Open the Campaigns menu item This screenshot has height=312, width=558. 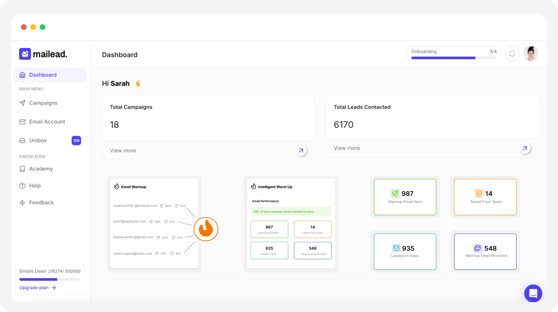click(x=43, y=103)
